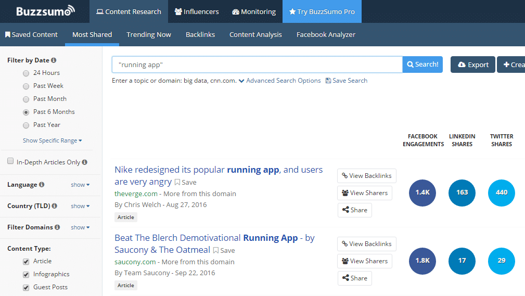The image size is (525, 296).
Task: Select the 24 Hours date filter
Action: click(x=26, y=73)
